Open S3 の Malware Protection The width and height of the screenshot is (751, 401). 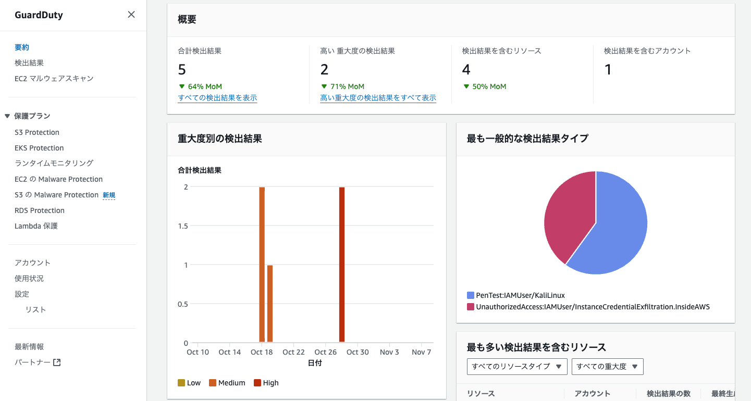(56, 195)
